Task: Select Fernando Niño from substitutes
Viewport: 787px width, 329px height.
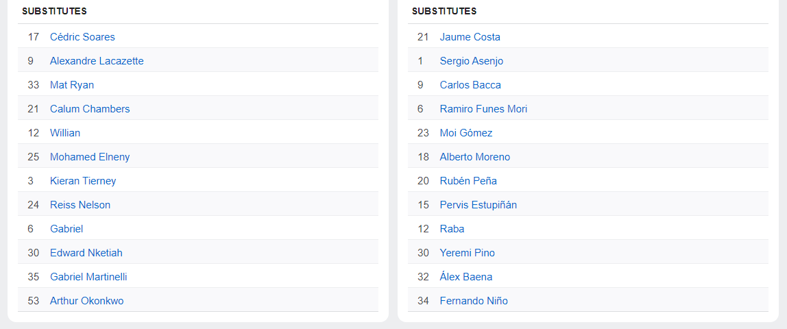Action: [474, 301]
